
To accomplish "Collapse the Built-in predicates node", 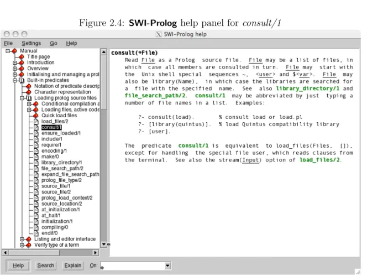I will pos(15,80).
